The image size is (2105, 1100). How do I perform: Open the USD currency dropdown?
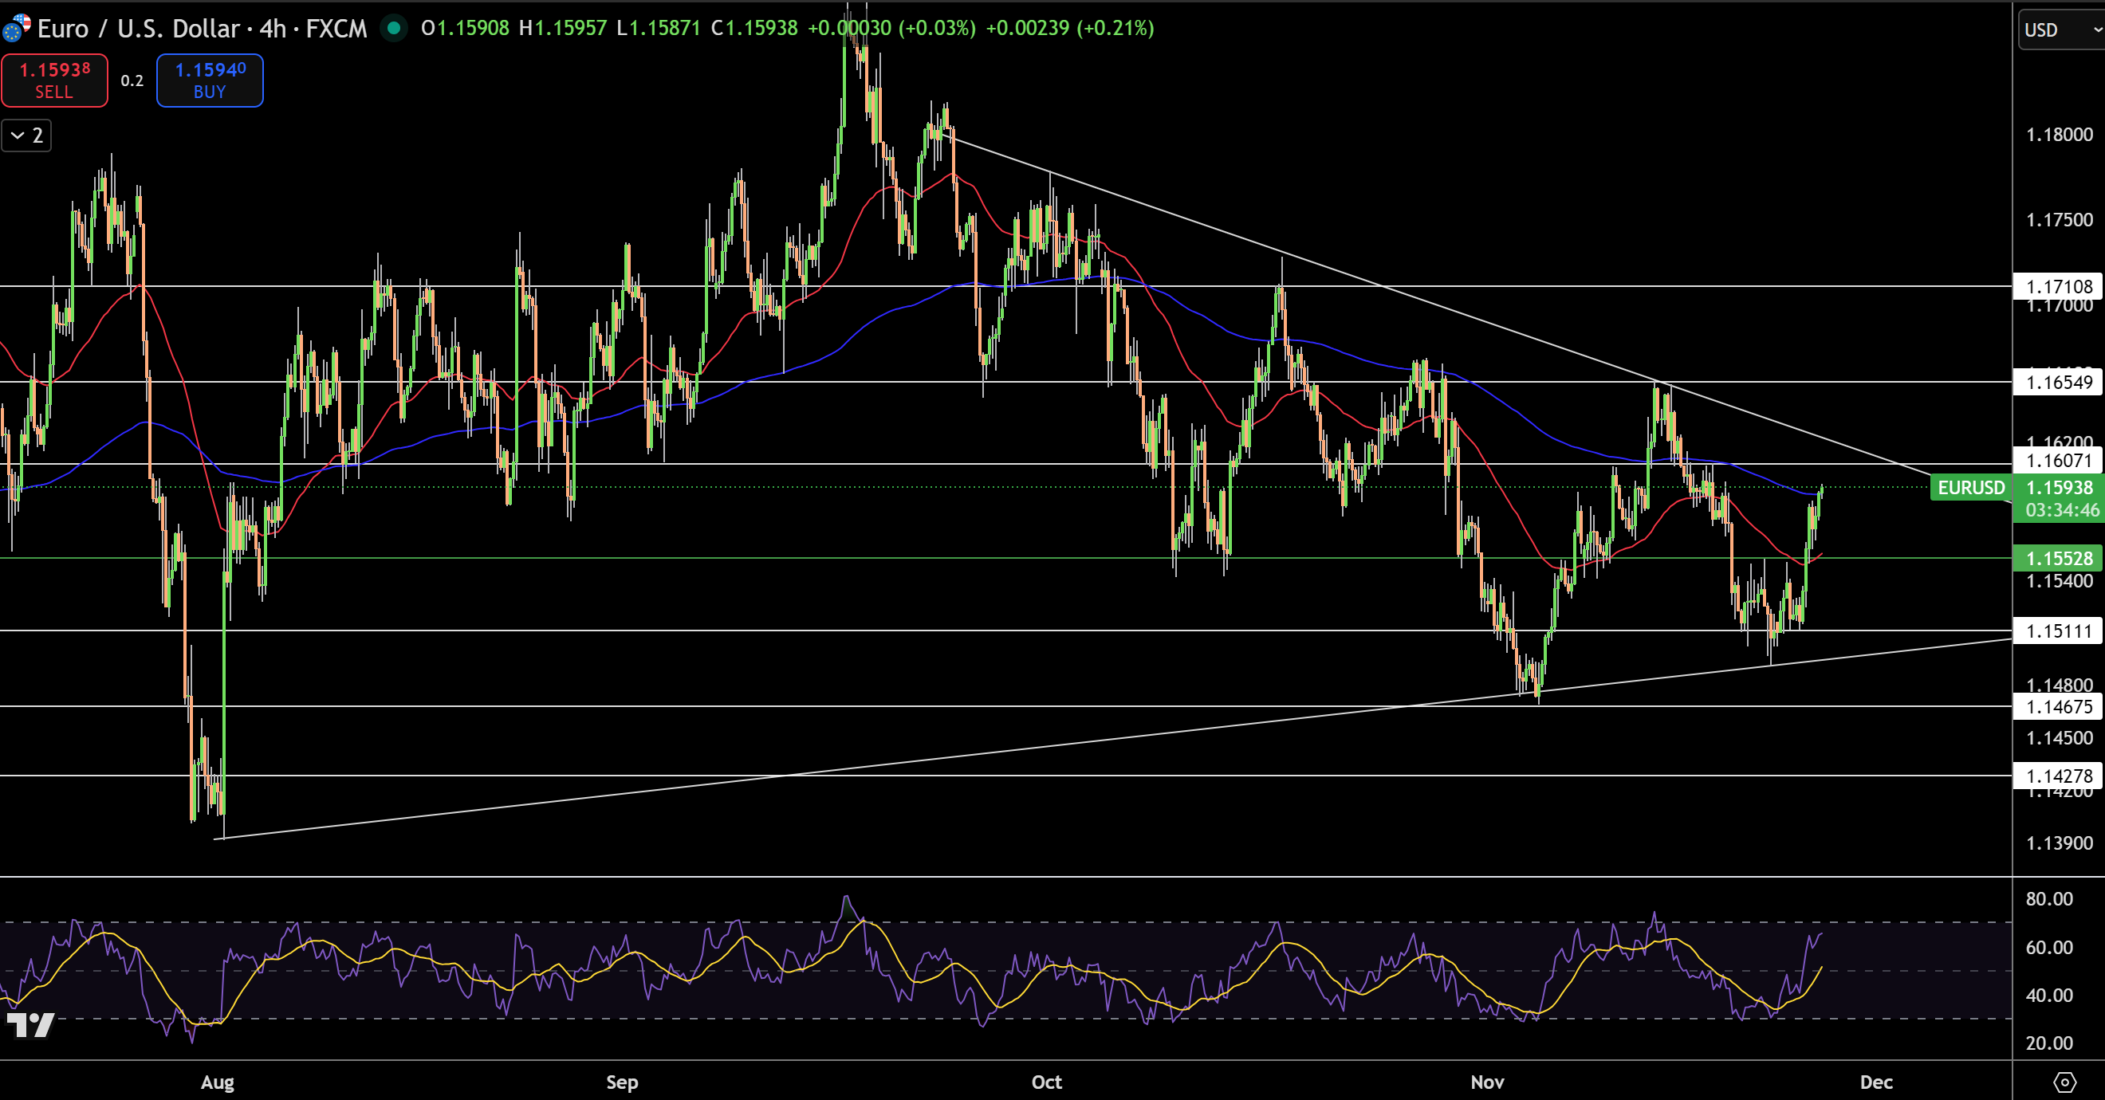pos(2060,29)
